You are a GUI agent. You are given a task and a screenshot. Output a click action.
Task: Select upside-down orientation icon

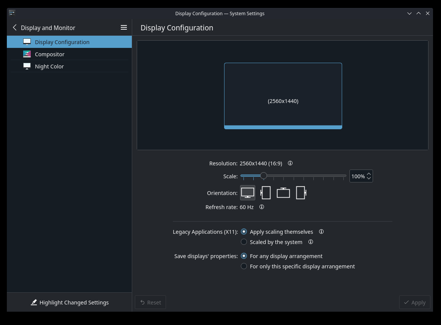(283, 193)
